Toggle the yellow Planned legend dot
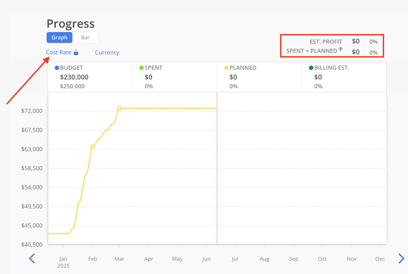Screen dimensions: 408x274 [x=226, y=68]
